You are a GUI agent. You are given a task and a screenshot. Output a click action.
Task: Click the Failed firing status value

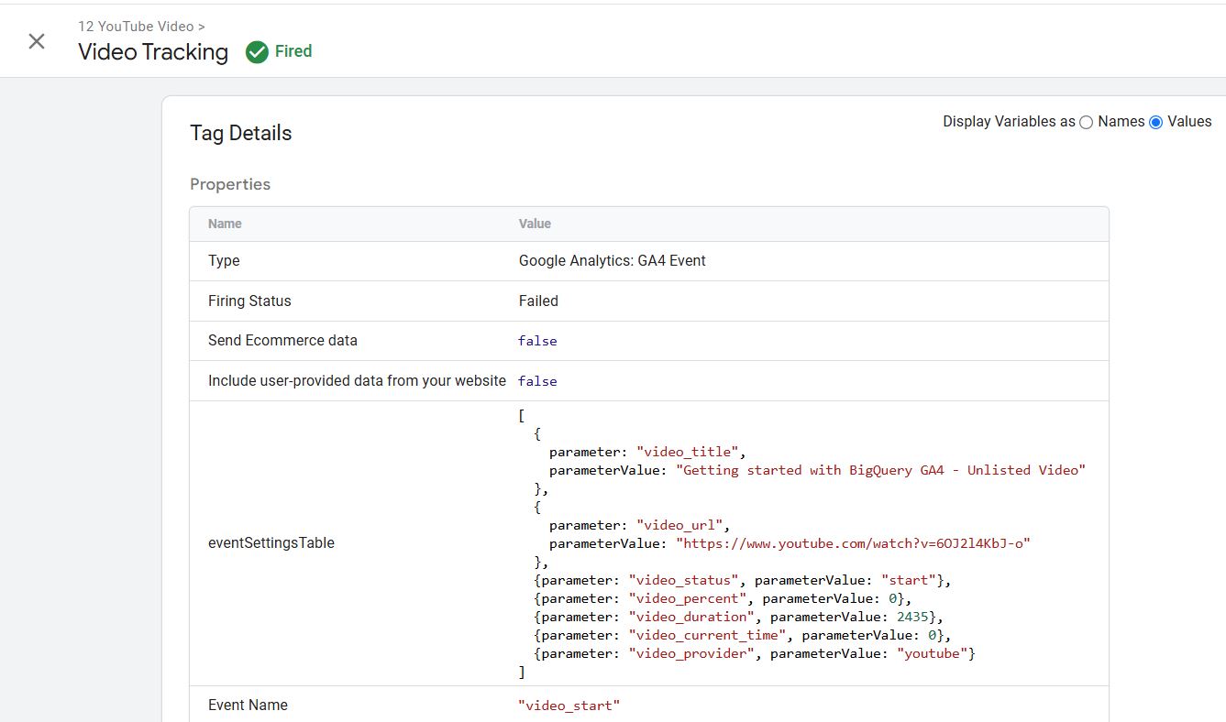coord(538,301)
